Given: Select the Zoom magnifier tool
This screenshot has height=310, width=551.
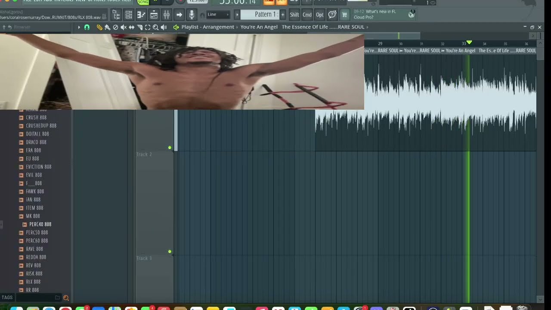Looking at the screenshot, I should (155, 27).
